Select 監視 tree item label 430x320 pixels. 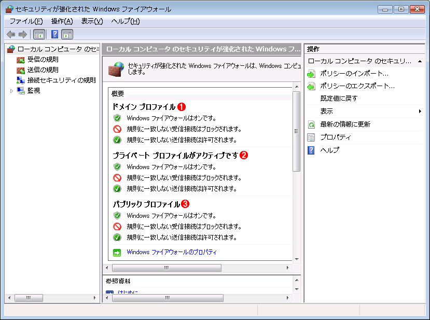click(x=34, y=90)
